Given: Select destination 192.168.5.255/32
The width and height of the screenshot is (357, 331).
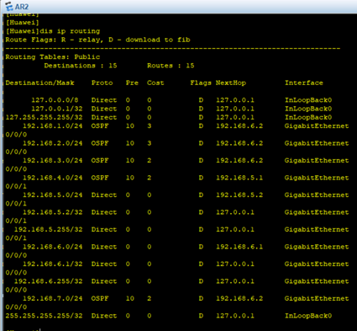Looking at the screenshot, I should [x=49, y=230].
